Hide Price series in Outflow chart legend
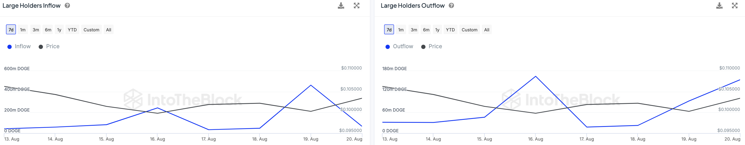Viewport: 745px width, 145px height. 431,46
